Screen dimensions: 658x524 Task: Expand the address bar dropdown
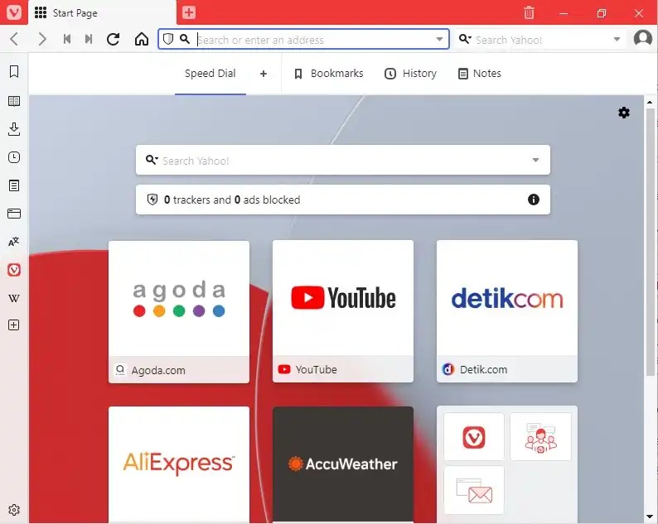click(x=439, y=40)
